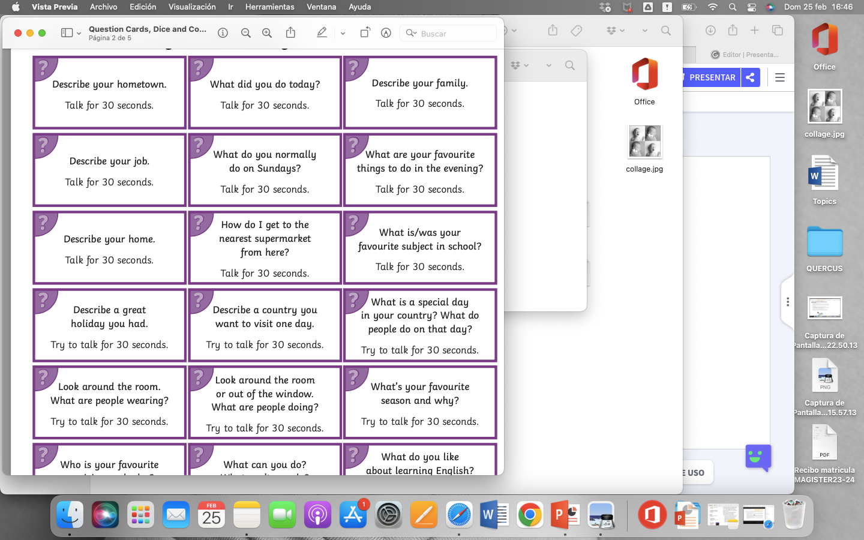Zoom out of the question cards page
864x540 pixels.
coord(245,33)
